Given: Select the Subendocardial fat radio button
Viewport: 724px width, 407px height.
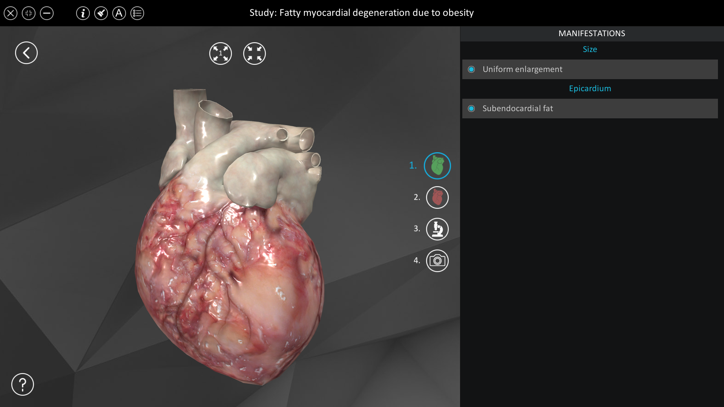Looking at the screenshot, I should pyautogui.click(x=472, y=108).
